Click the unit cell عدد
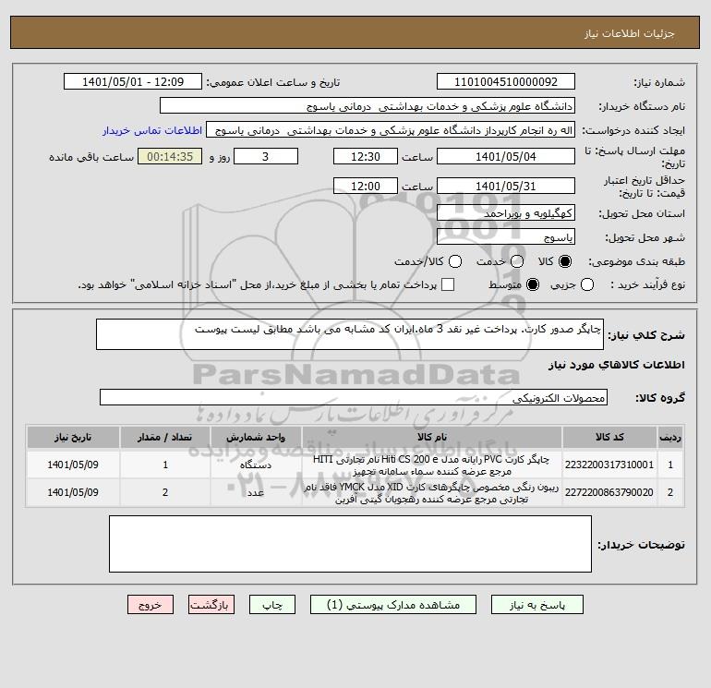Screen dimensions: 711x688 click(x=256, y=492)
